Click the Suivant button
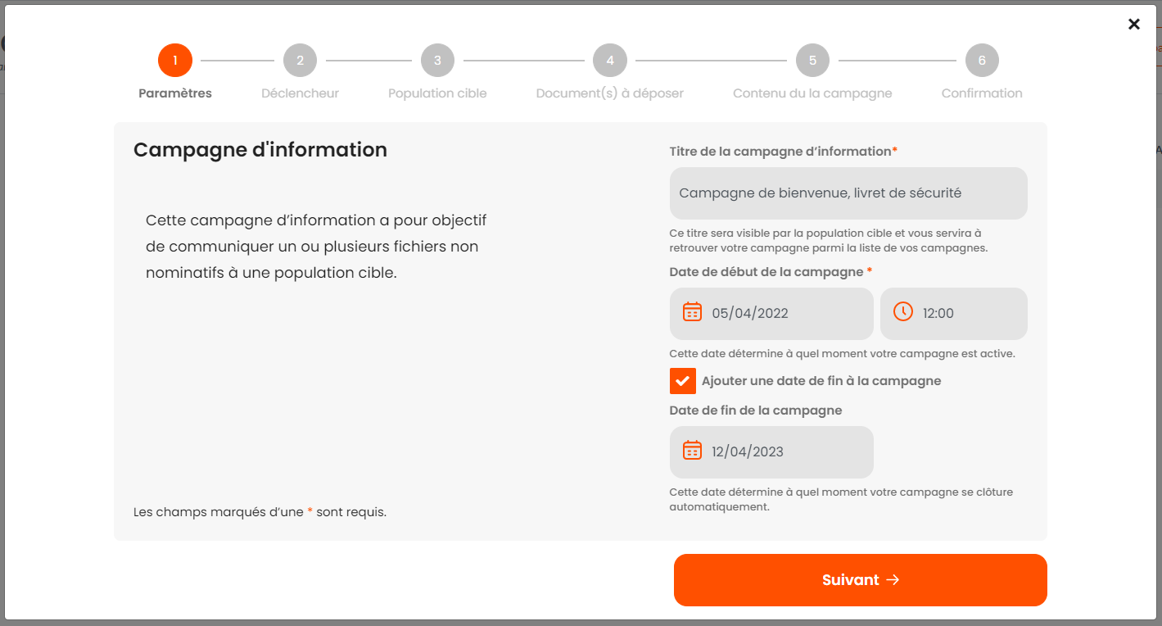 pos(861,580)
